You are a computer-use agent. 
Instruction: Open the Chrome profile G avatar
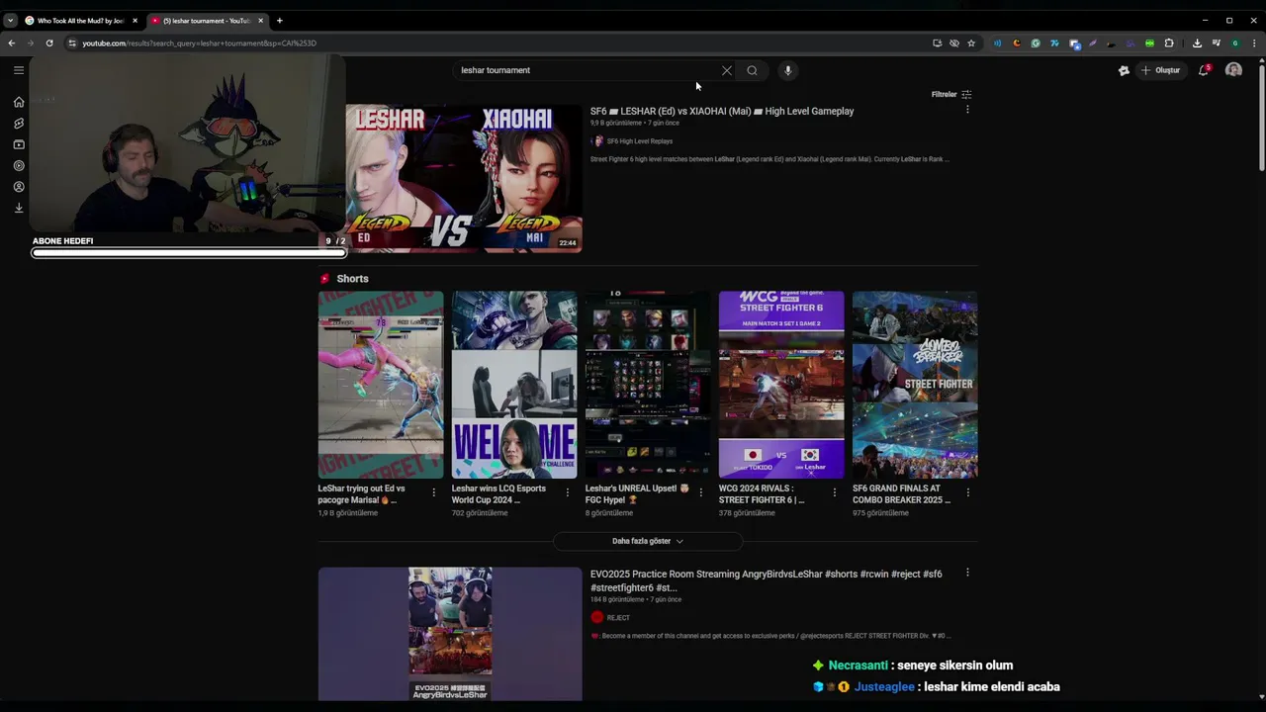click(1235, 44)
